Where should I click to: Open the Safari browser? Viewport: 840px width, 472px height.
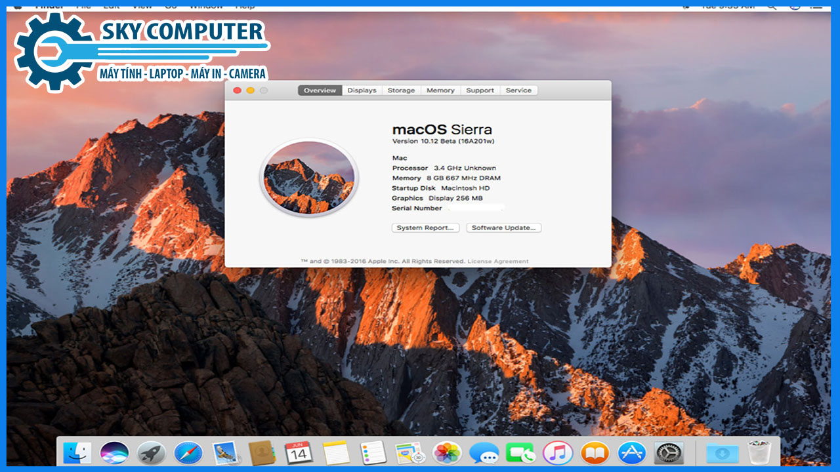pyautogui.click(x=188, y=452)
